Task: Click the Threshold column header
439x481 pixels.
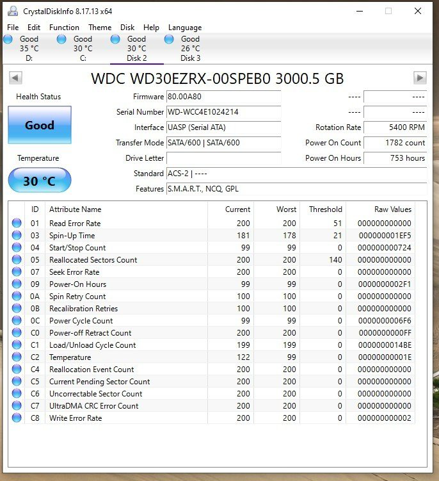Action: 323,209
